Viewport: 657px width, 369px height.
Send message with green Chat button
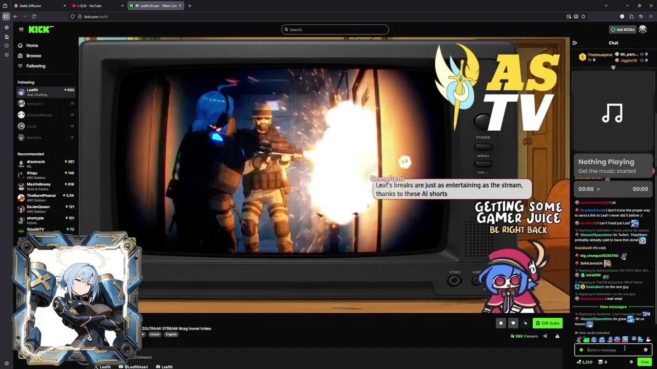[644, 362]
